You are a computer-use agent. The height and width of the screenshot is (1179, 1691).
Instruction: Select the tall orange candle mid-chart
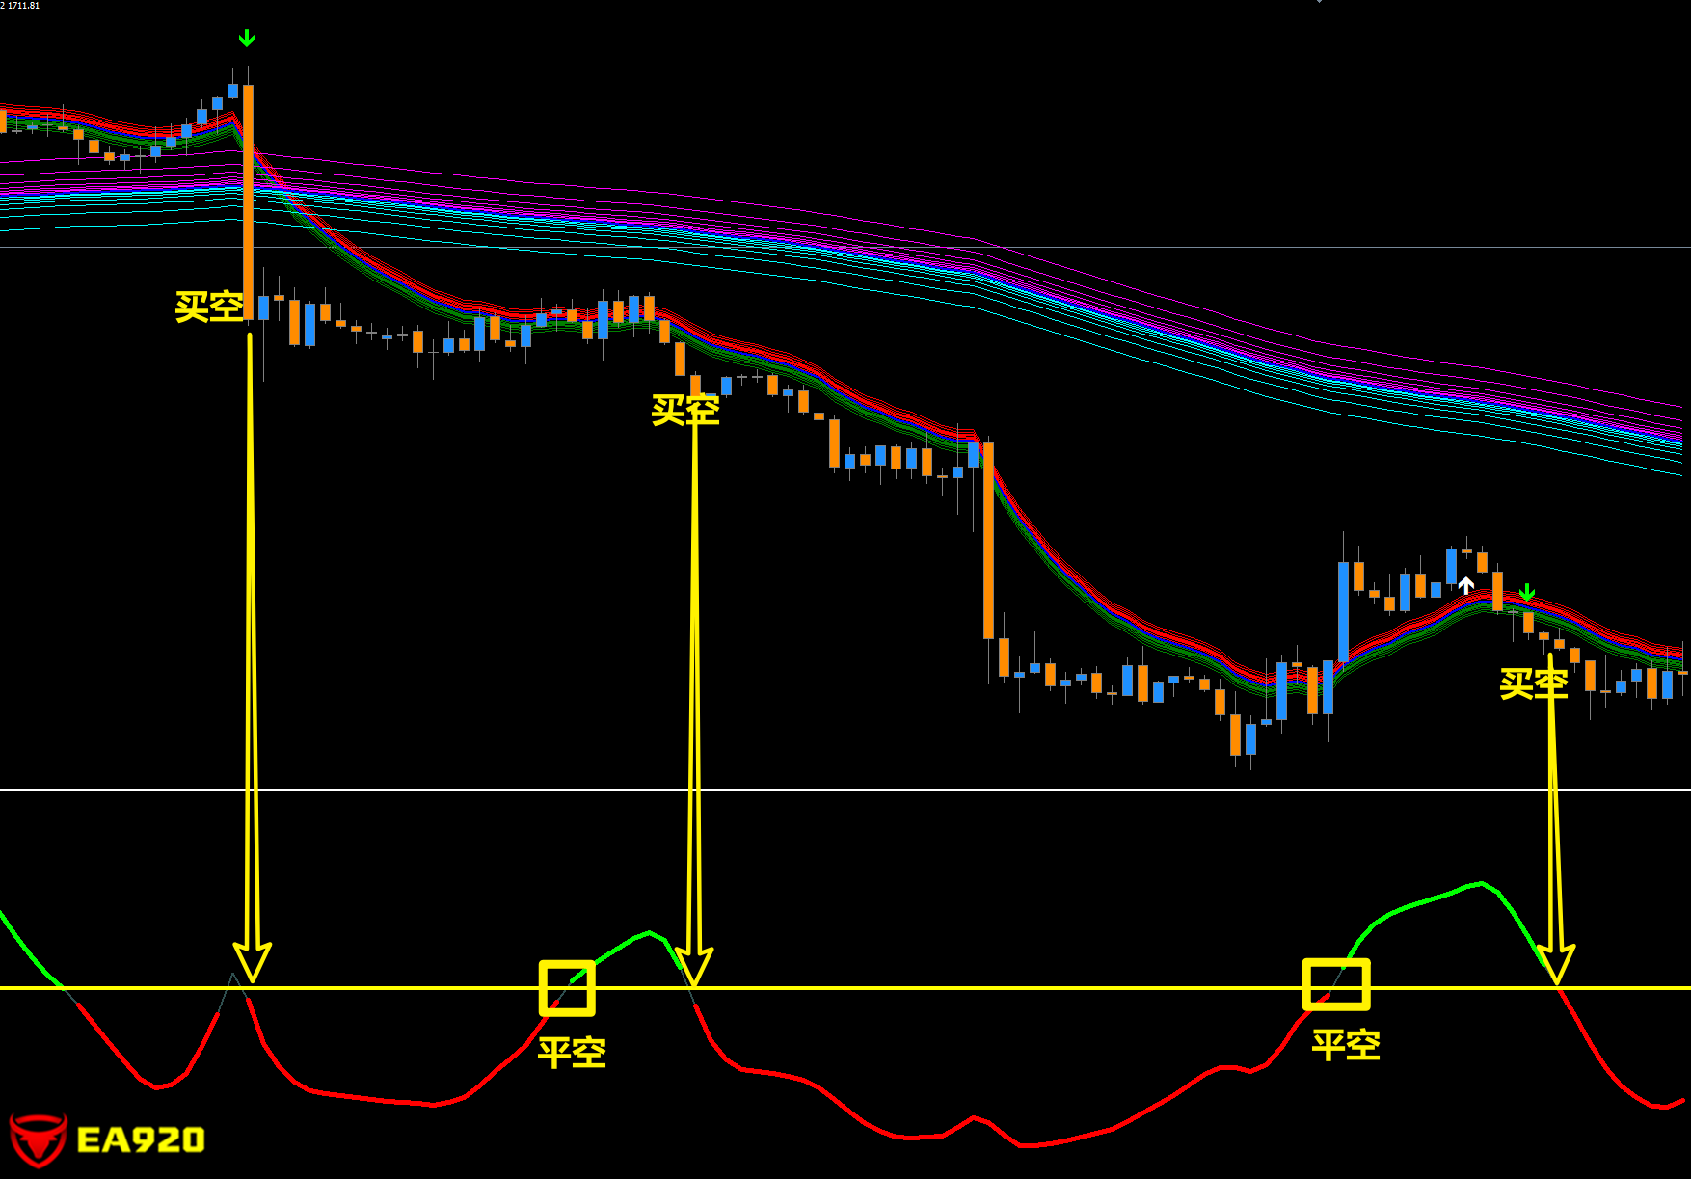(x=988, y=540)
